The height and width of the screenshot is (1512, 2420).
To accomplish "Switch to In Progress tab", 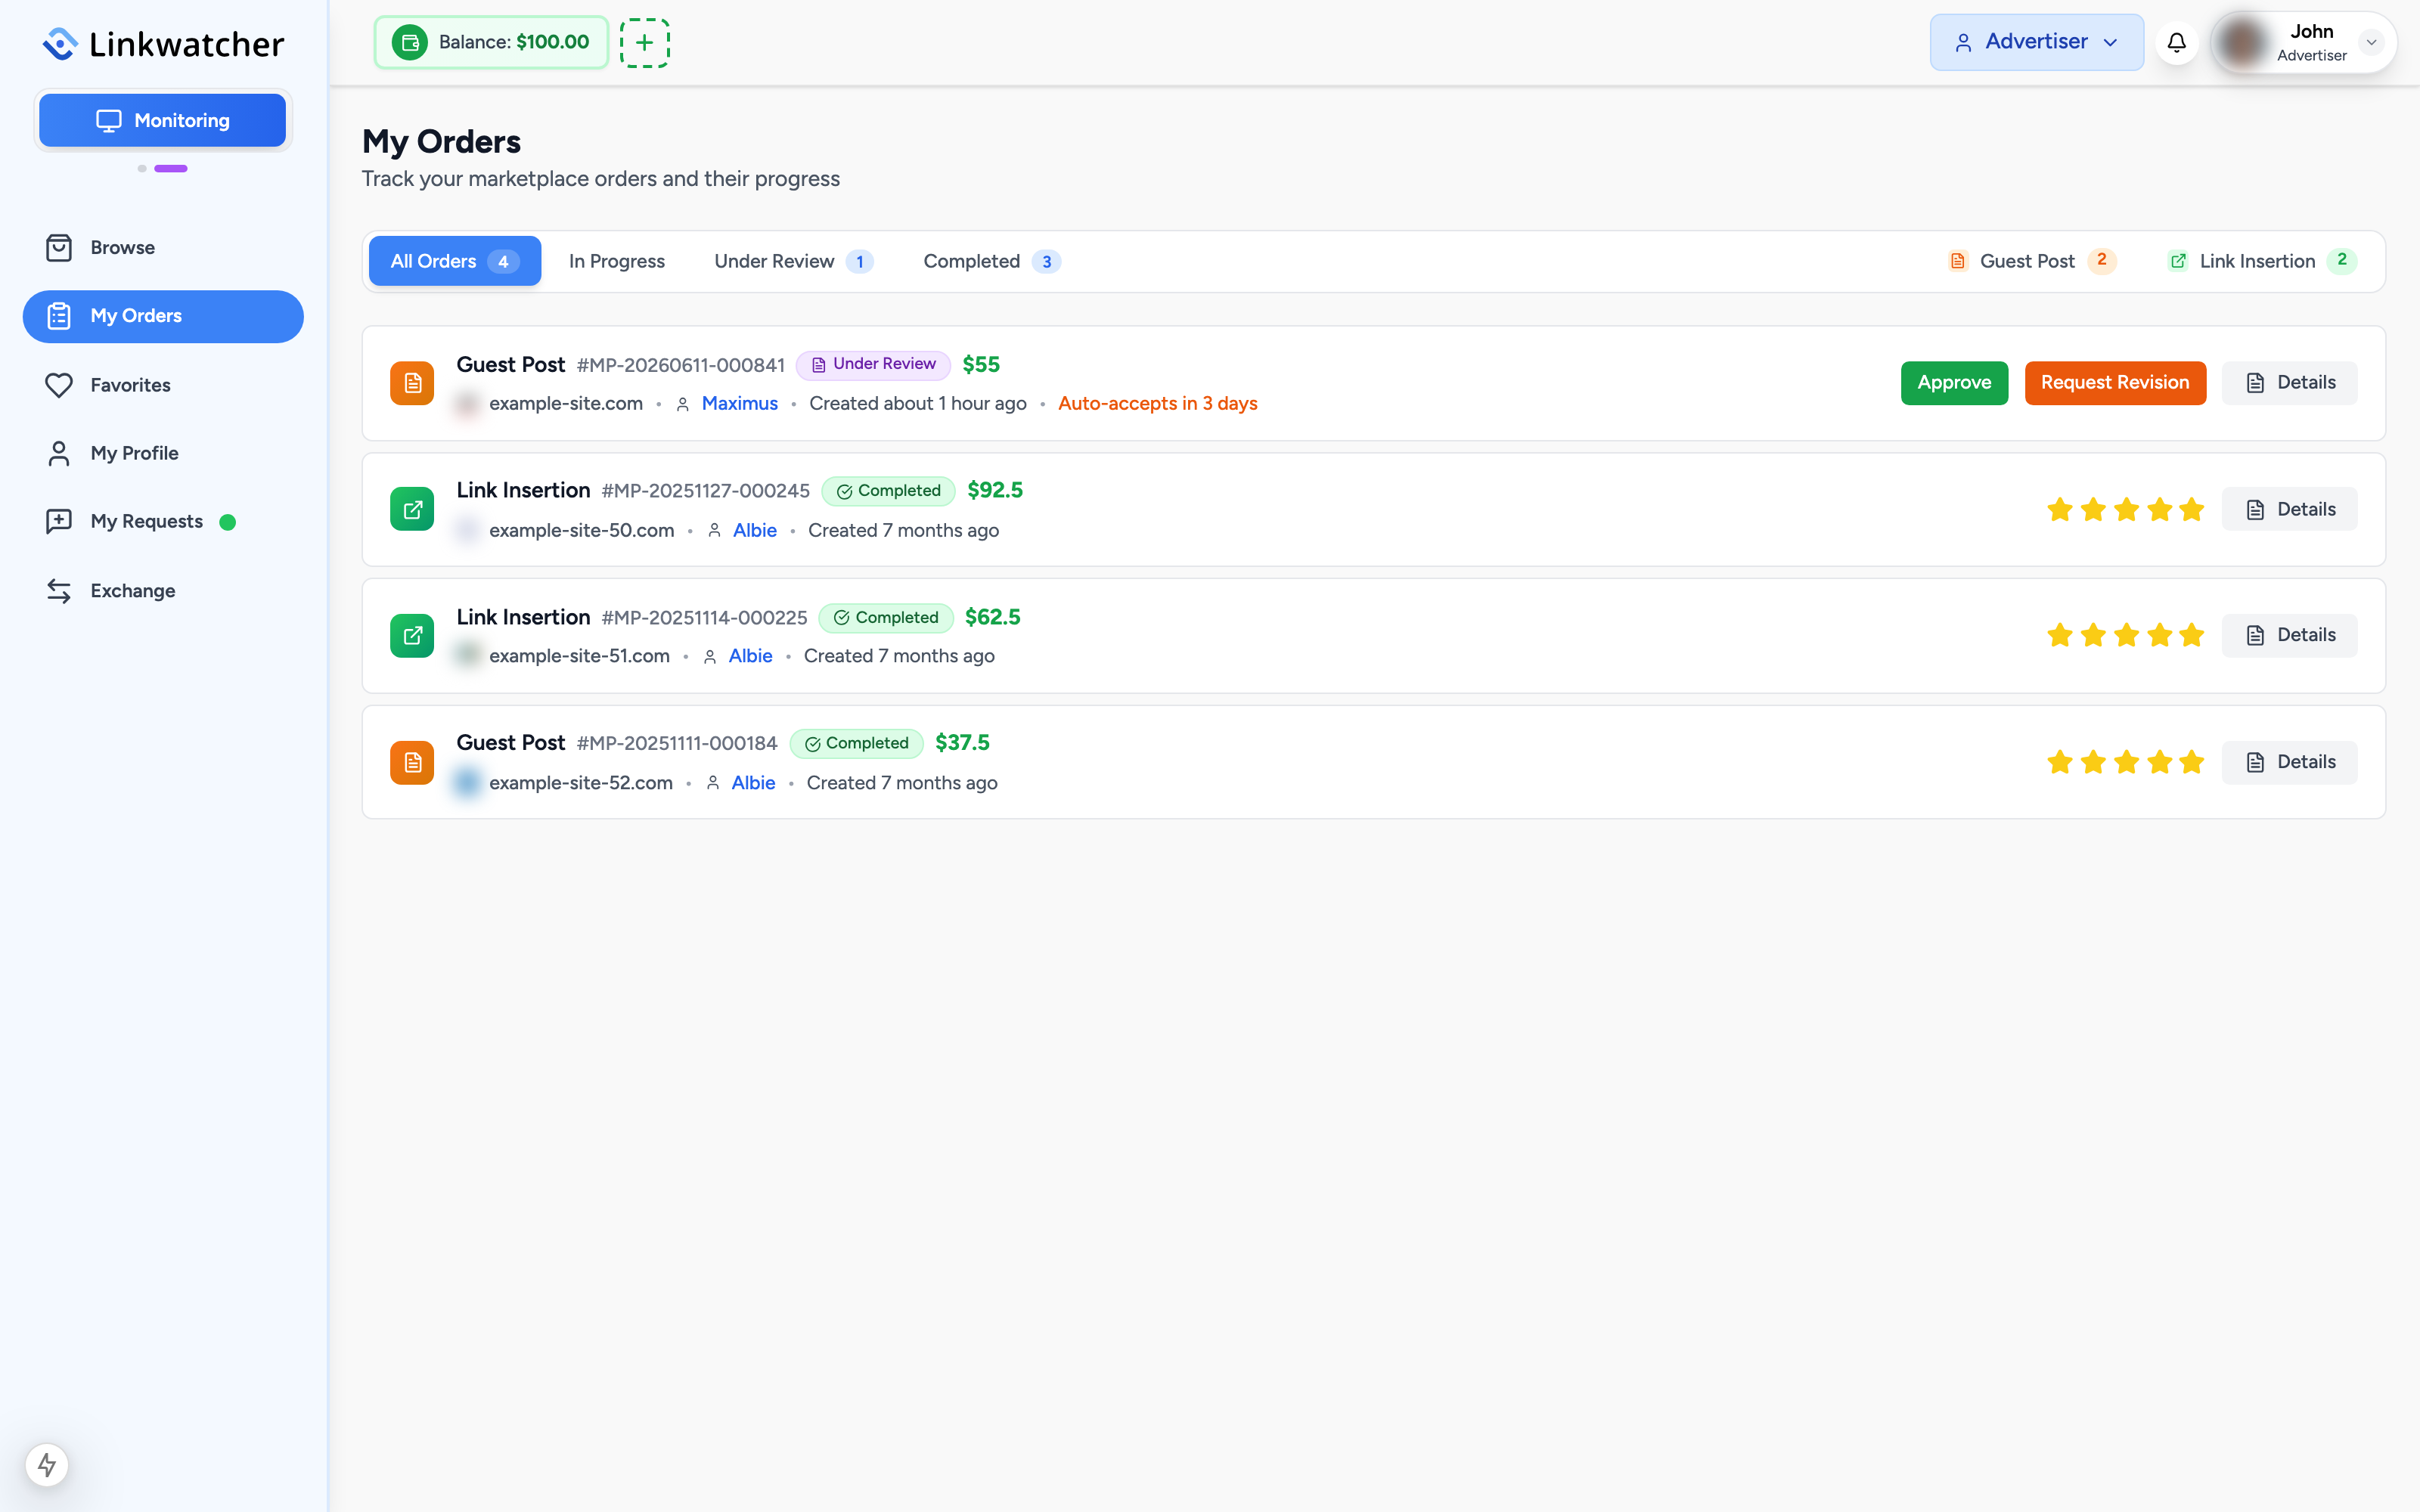I will (616, 261).
